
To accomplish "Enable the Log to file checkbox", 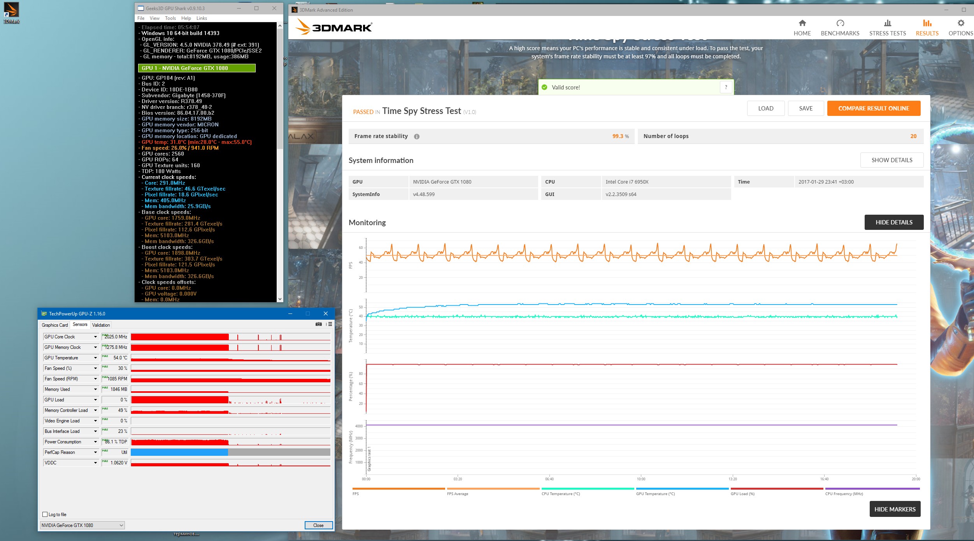I will pos(45,514).
